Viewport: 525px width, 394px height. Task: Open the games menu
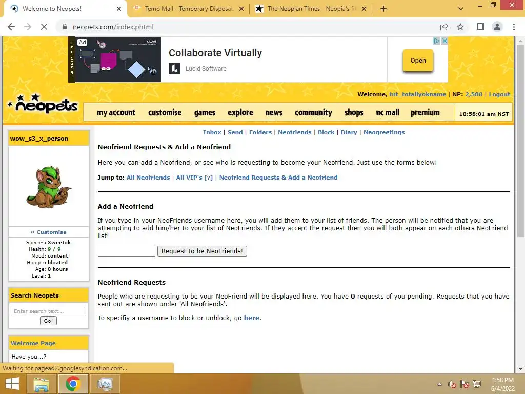coord(205,112)
